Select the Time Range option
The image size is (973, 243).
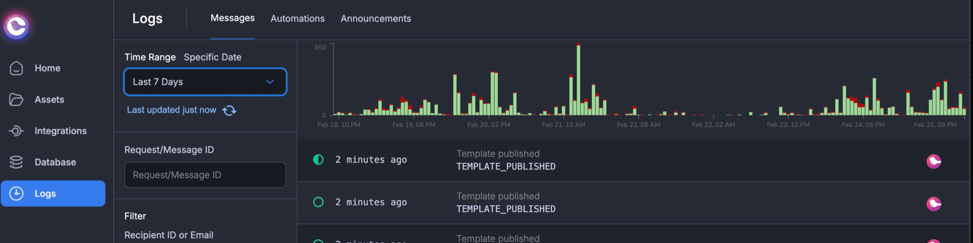pos(150,57)
